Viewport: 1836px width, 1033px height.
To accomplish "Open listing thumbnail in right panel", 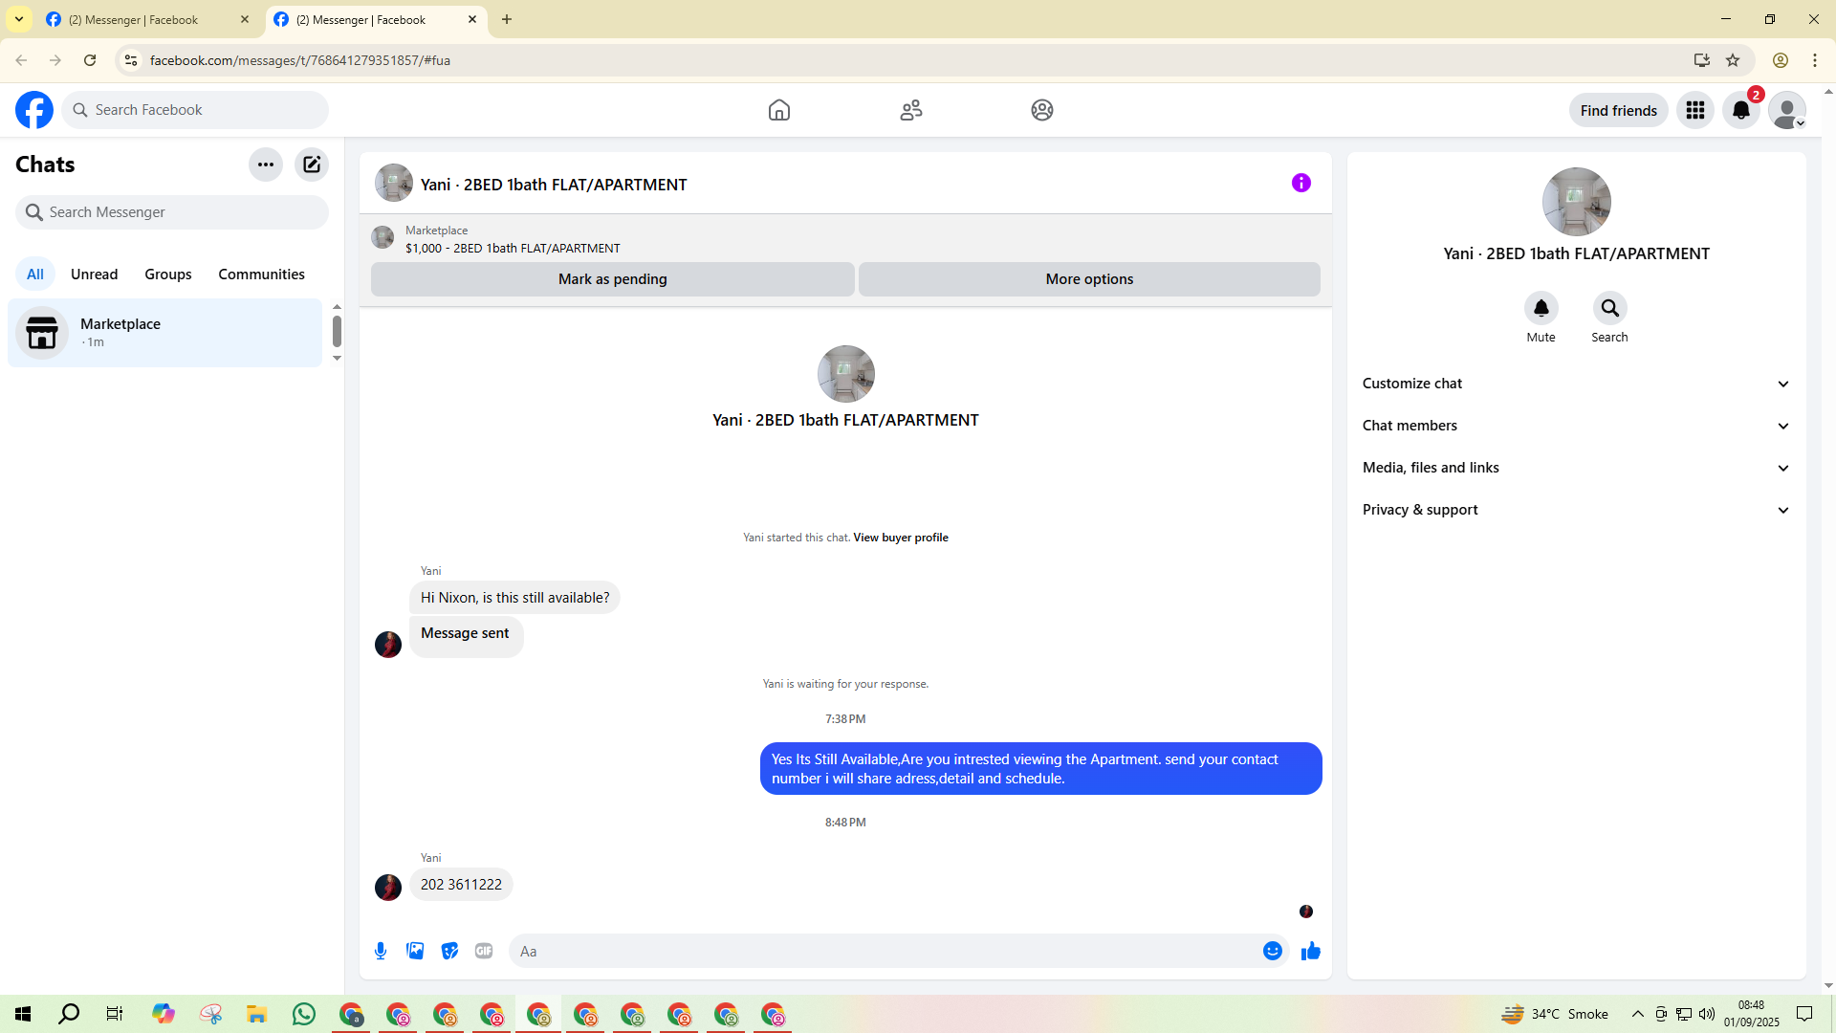I will tap(1577, 202).
